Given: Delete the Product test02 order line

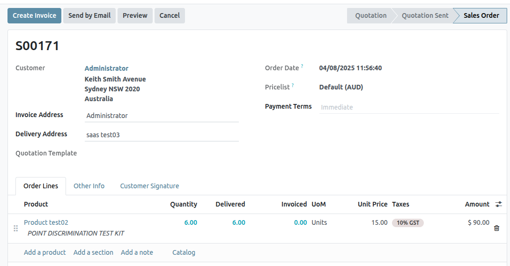Looking at the screenshot, I should point(496,228).
